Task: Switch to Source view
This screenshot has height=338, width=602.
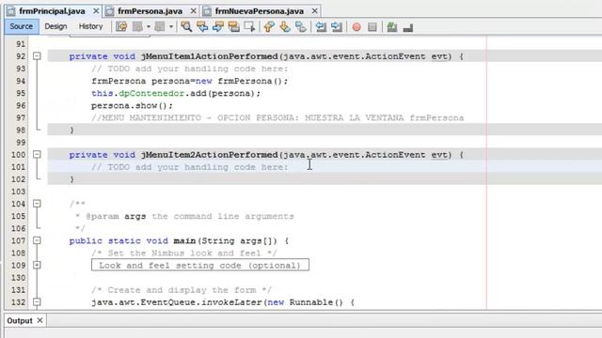Action: pos(21,26)
